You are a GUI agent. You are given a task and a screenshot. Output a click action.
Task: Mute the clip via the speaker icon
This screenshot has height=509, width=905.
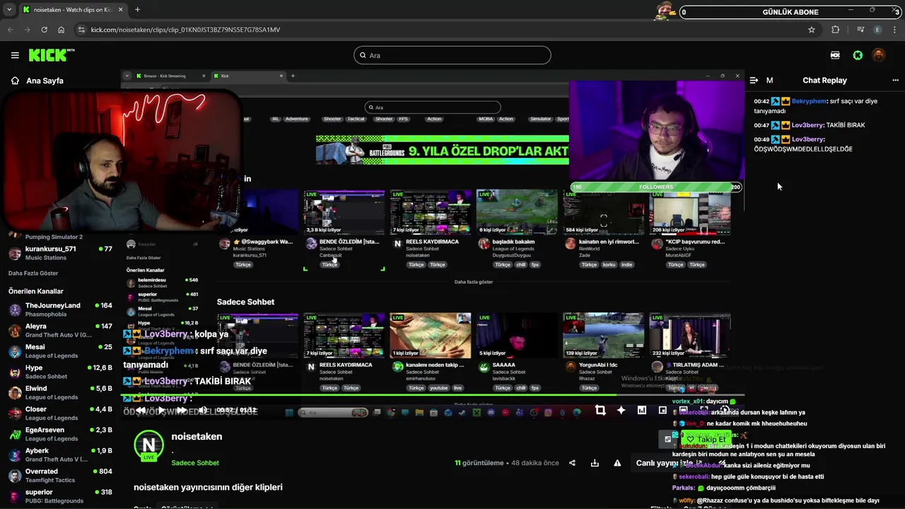203,410
